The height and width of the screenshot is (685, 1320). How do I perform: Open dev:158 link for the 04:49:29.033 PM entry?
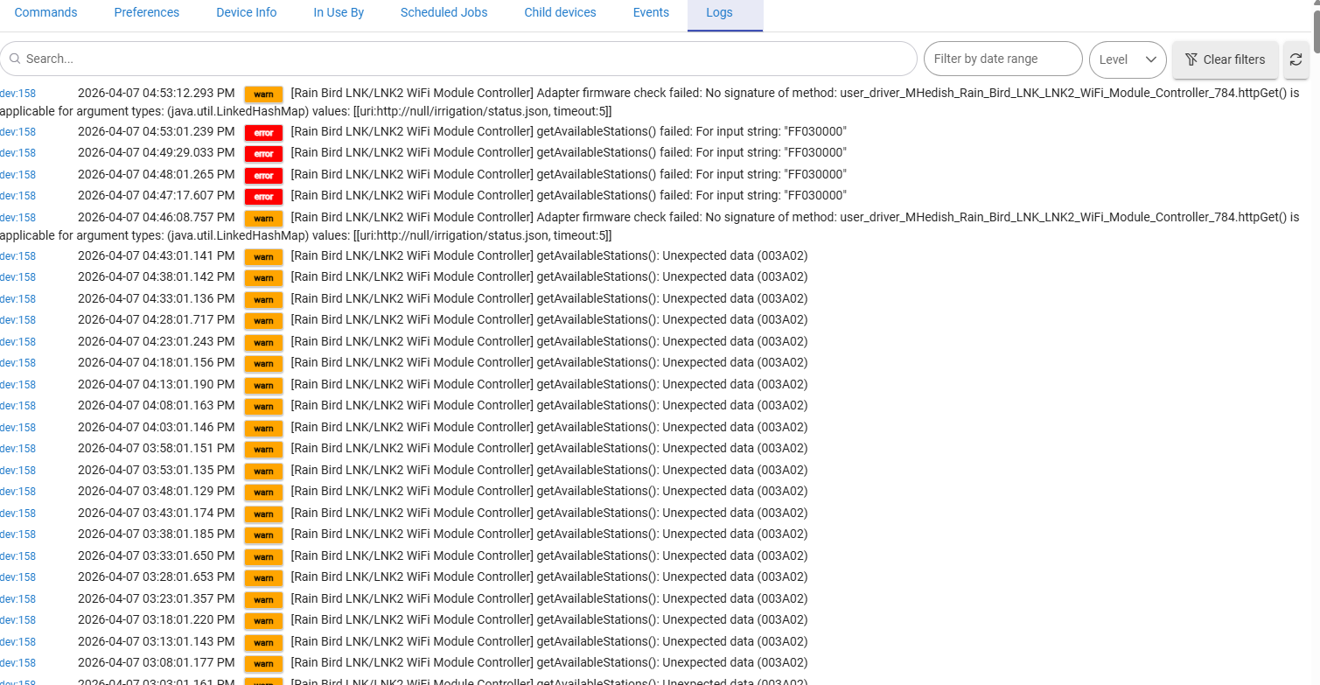pyautogui.click(x=18, y=153)
